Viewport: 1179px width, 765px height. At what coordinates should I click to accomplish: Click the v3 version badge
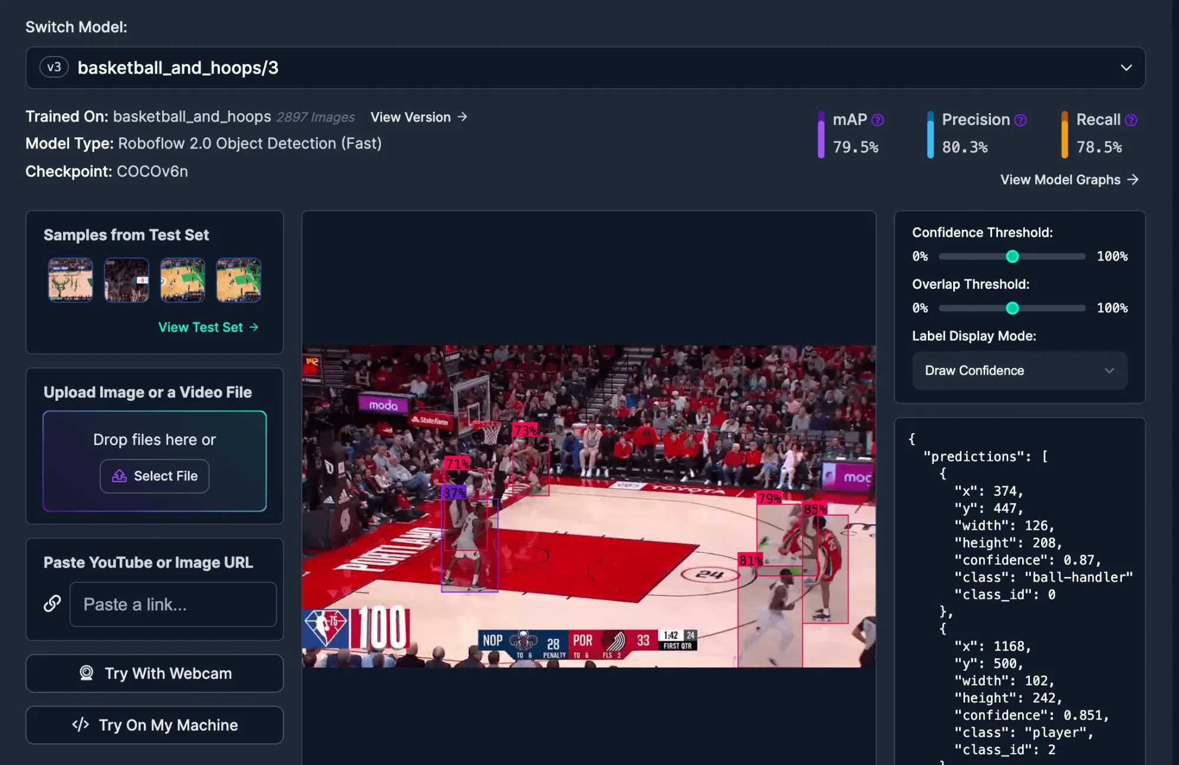point(54,67)
